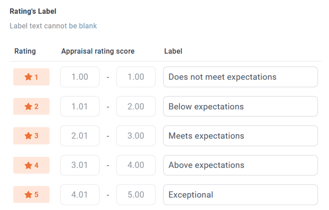Edit the 'Below expectations' label field

tap(241, 106)
